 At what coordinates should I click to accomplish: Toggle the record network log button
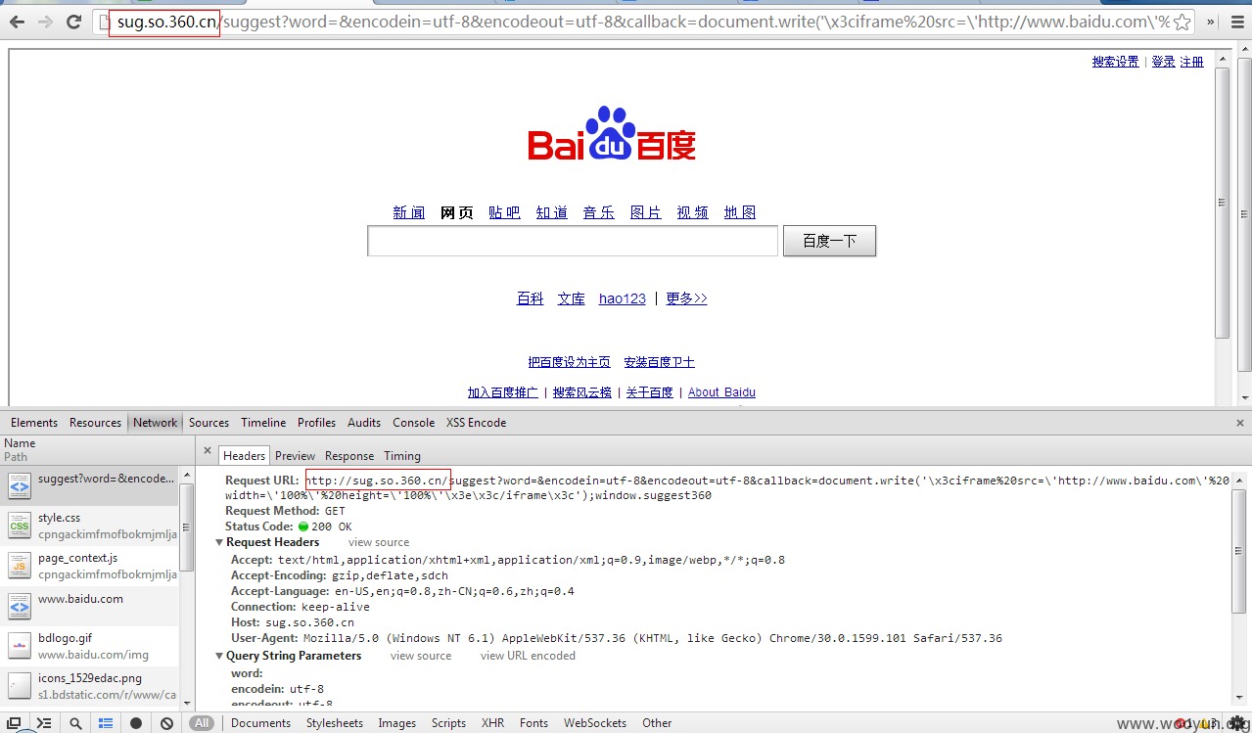tap(136, 723)
